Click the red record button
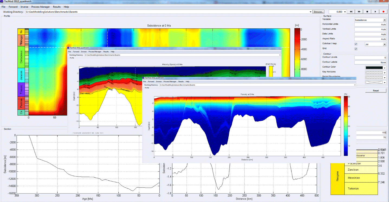Screen dimensions: 389x202 (x=383, y=12)
